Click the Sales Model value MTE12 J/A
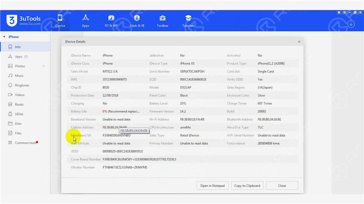 click(x=110, y=71)
